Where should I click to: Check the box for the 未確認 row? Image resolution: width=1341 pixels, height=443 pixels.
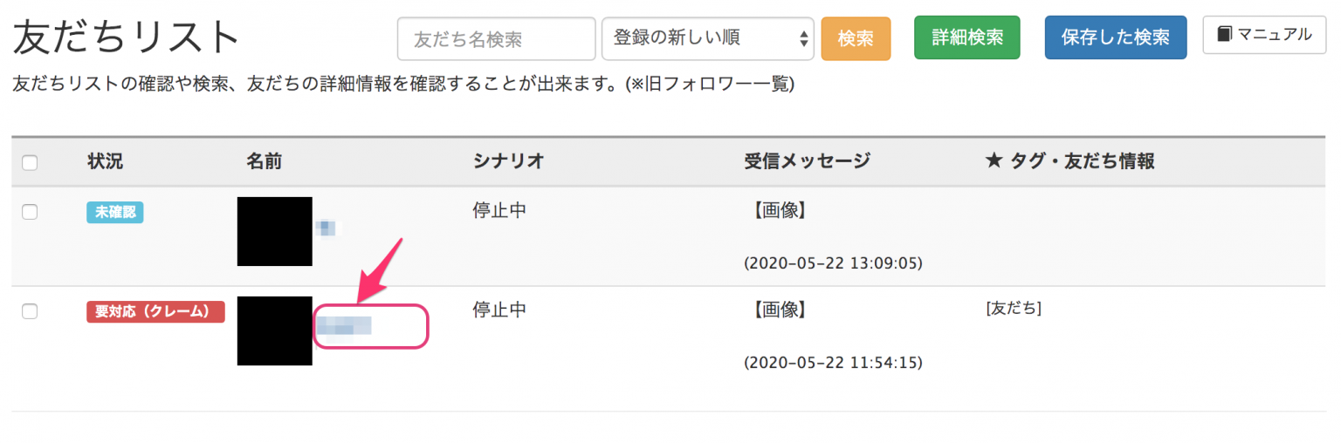click(x=30, y=212)
